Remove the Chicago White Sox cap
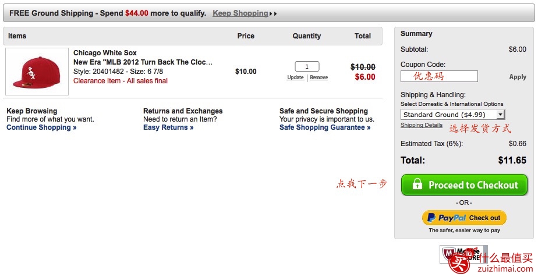The width and height of the screenshot is (538, 277). click(x=318, y=77)
